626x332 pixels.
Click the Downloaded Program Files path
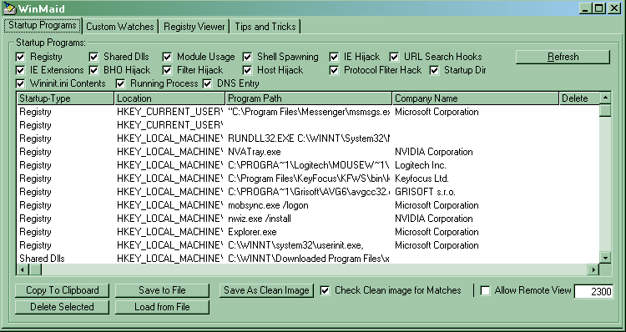309,259
